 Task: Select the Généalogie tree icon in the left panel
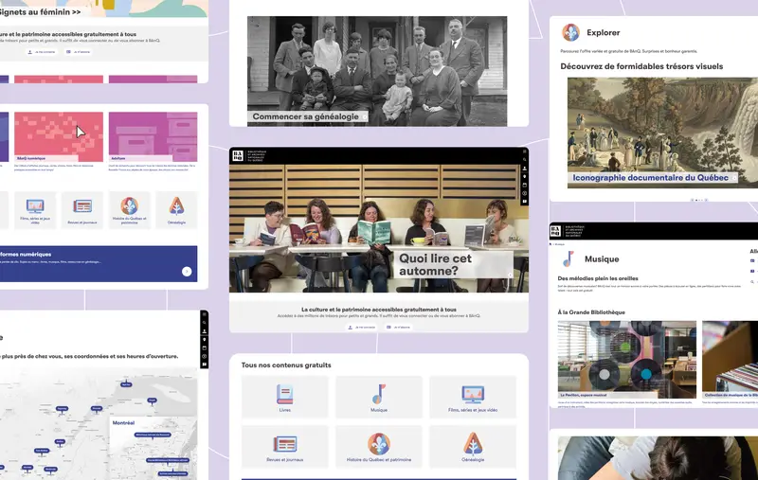click(176, 206)
